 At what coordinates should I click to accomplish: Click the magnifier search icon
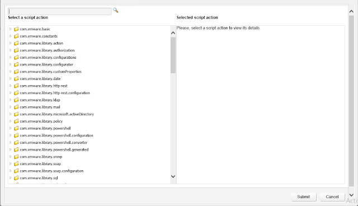coord(116,11)
